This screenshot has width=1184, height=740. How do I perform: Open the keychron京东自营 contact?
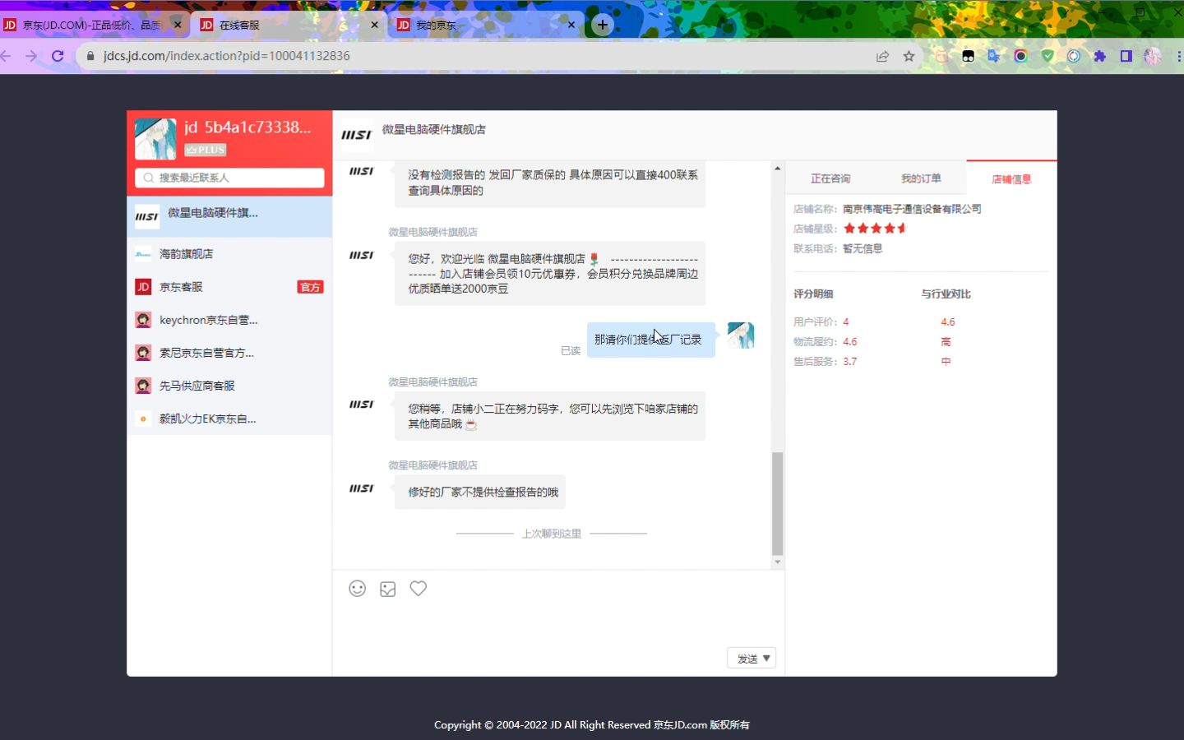coord(229,320)
